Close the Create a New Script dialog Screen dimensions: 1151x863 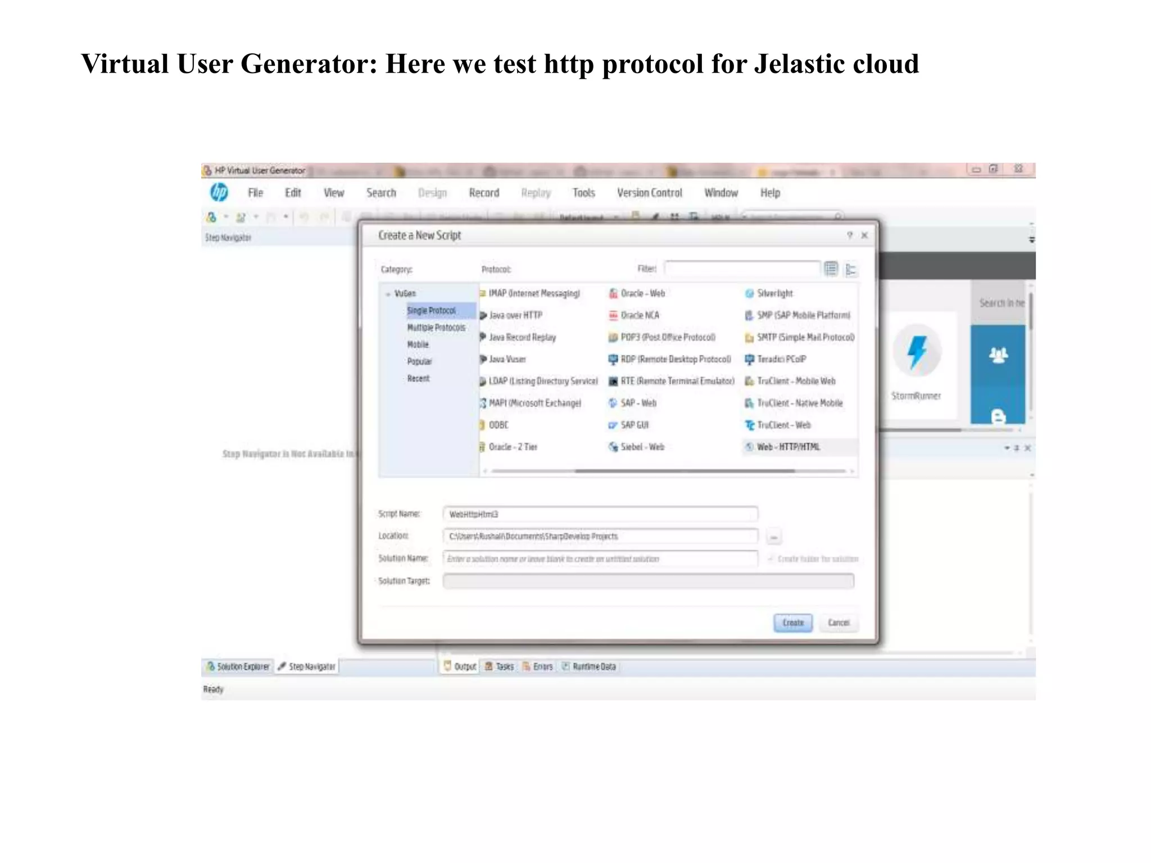(x=865, y=235)
